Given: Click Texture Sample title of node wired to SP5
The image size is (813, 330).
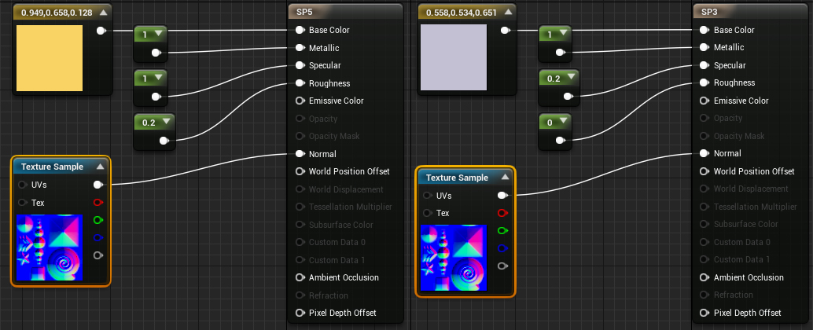Looking at the screenshot, I should click(52, 167).
